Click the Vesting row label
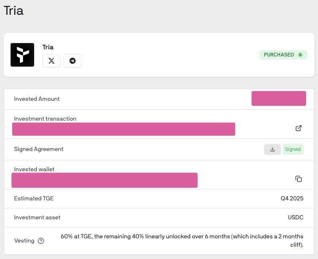The height and width of the screenshot is (259, 318). (24, 240)
